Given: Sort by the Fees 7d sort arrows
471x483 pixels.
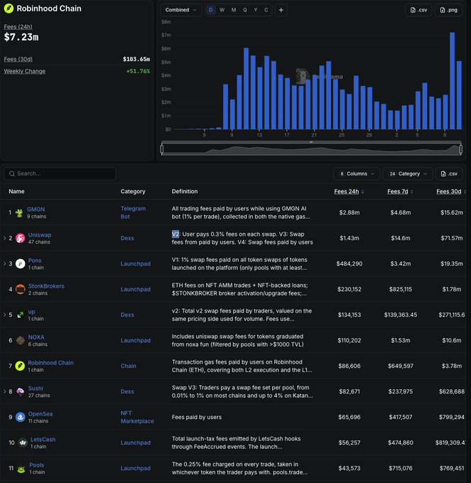Looking at the screenshot, I should (412, 192).
